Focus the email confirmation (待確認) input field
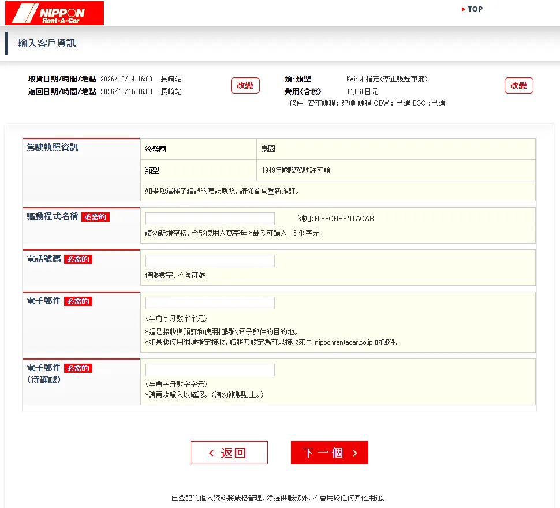The width and height of the screenshot is (560, 508). tap(210, 370)
